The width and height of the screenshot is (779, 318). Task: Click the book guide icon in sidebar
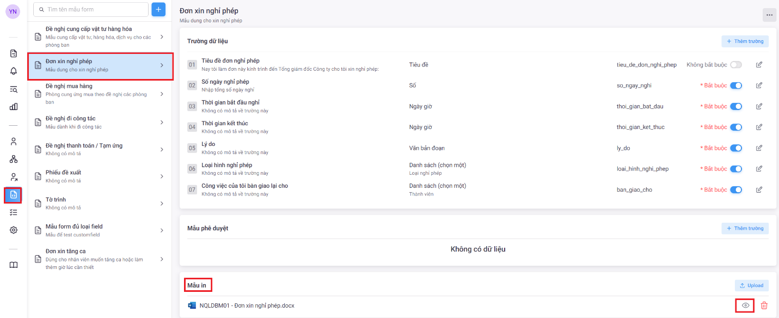coord(14,265)
